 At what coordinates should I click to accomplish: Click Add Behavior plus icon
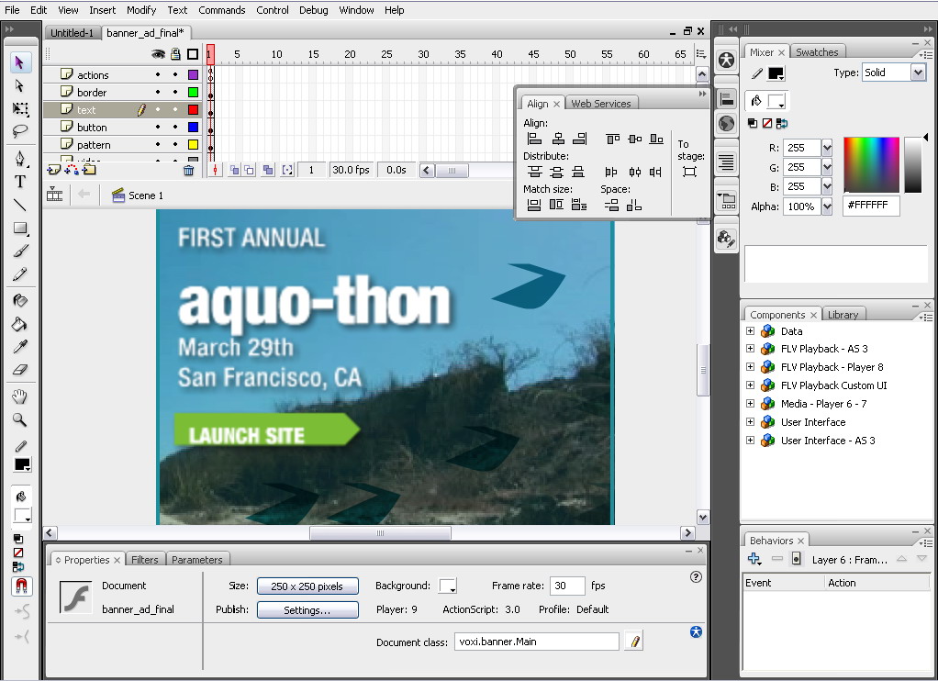(754, 559)
